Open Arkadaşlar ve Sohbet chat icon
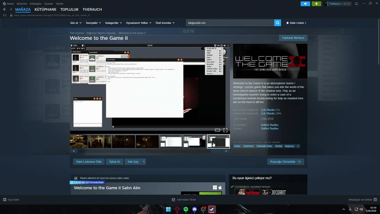The image size is (380, 214). (375, 200)
